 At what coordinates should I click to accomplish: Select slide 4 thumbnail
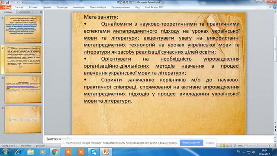[23, 120]
